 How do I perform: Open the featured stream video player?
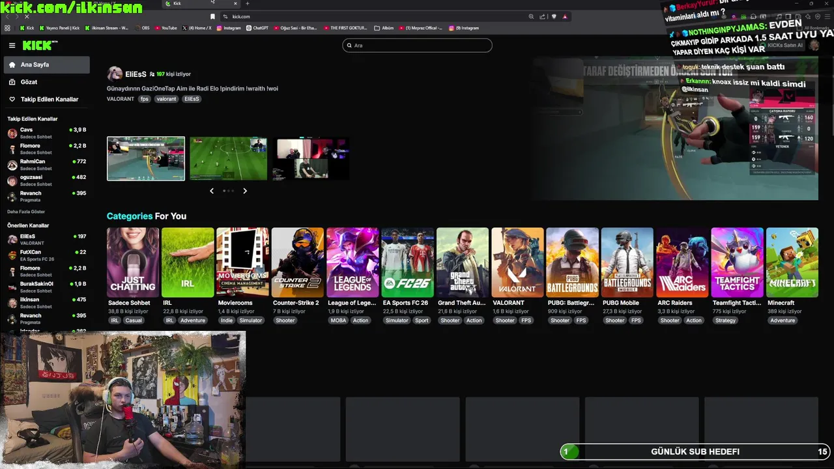pos(675,128)
